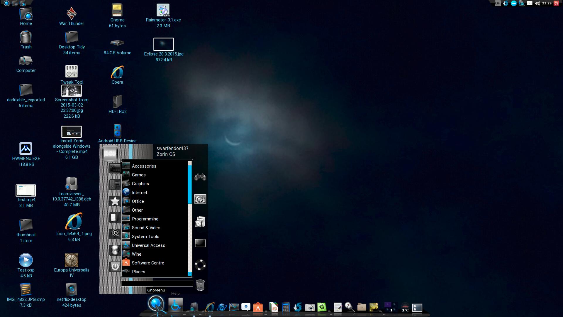Select the Internet menu entry
563x317 pixels.
coord(140,193)
